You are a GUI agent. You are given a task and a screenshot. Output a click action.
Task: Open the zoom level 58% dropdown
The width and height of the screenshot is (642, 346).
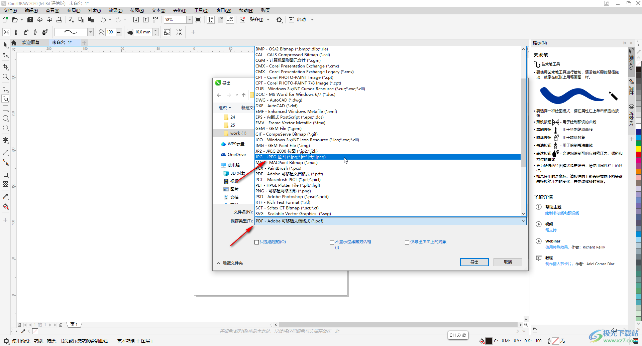[189, 20]
